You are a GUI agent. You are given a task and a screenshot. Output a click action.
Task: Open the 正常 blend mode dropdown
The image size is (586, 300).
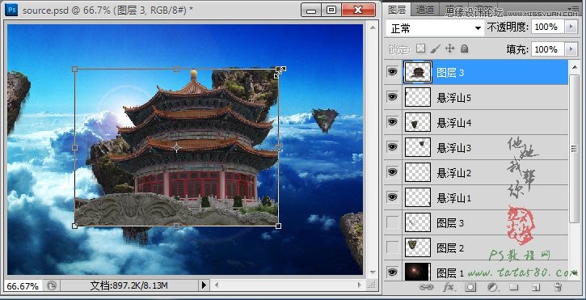coord(436,28)
